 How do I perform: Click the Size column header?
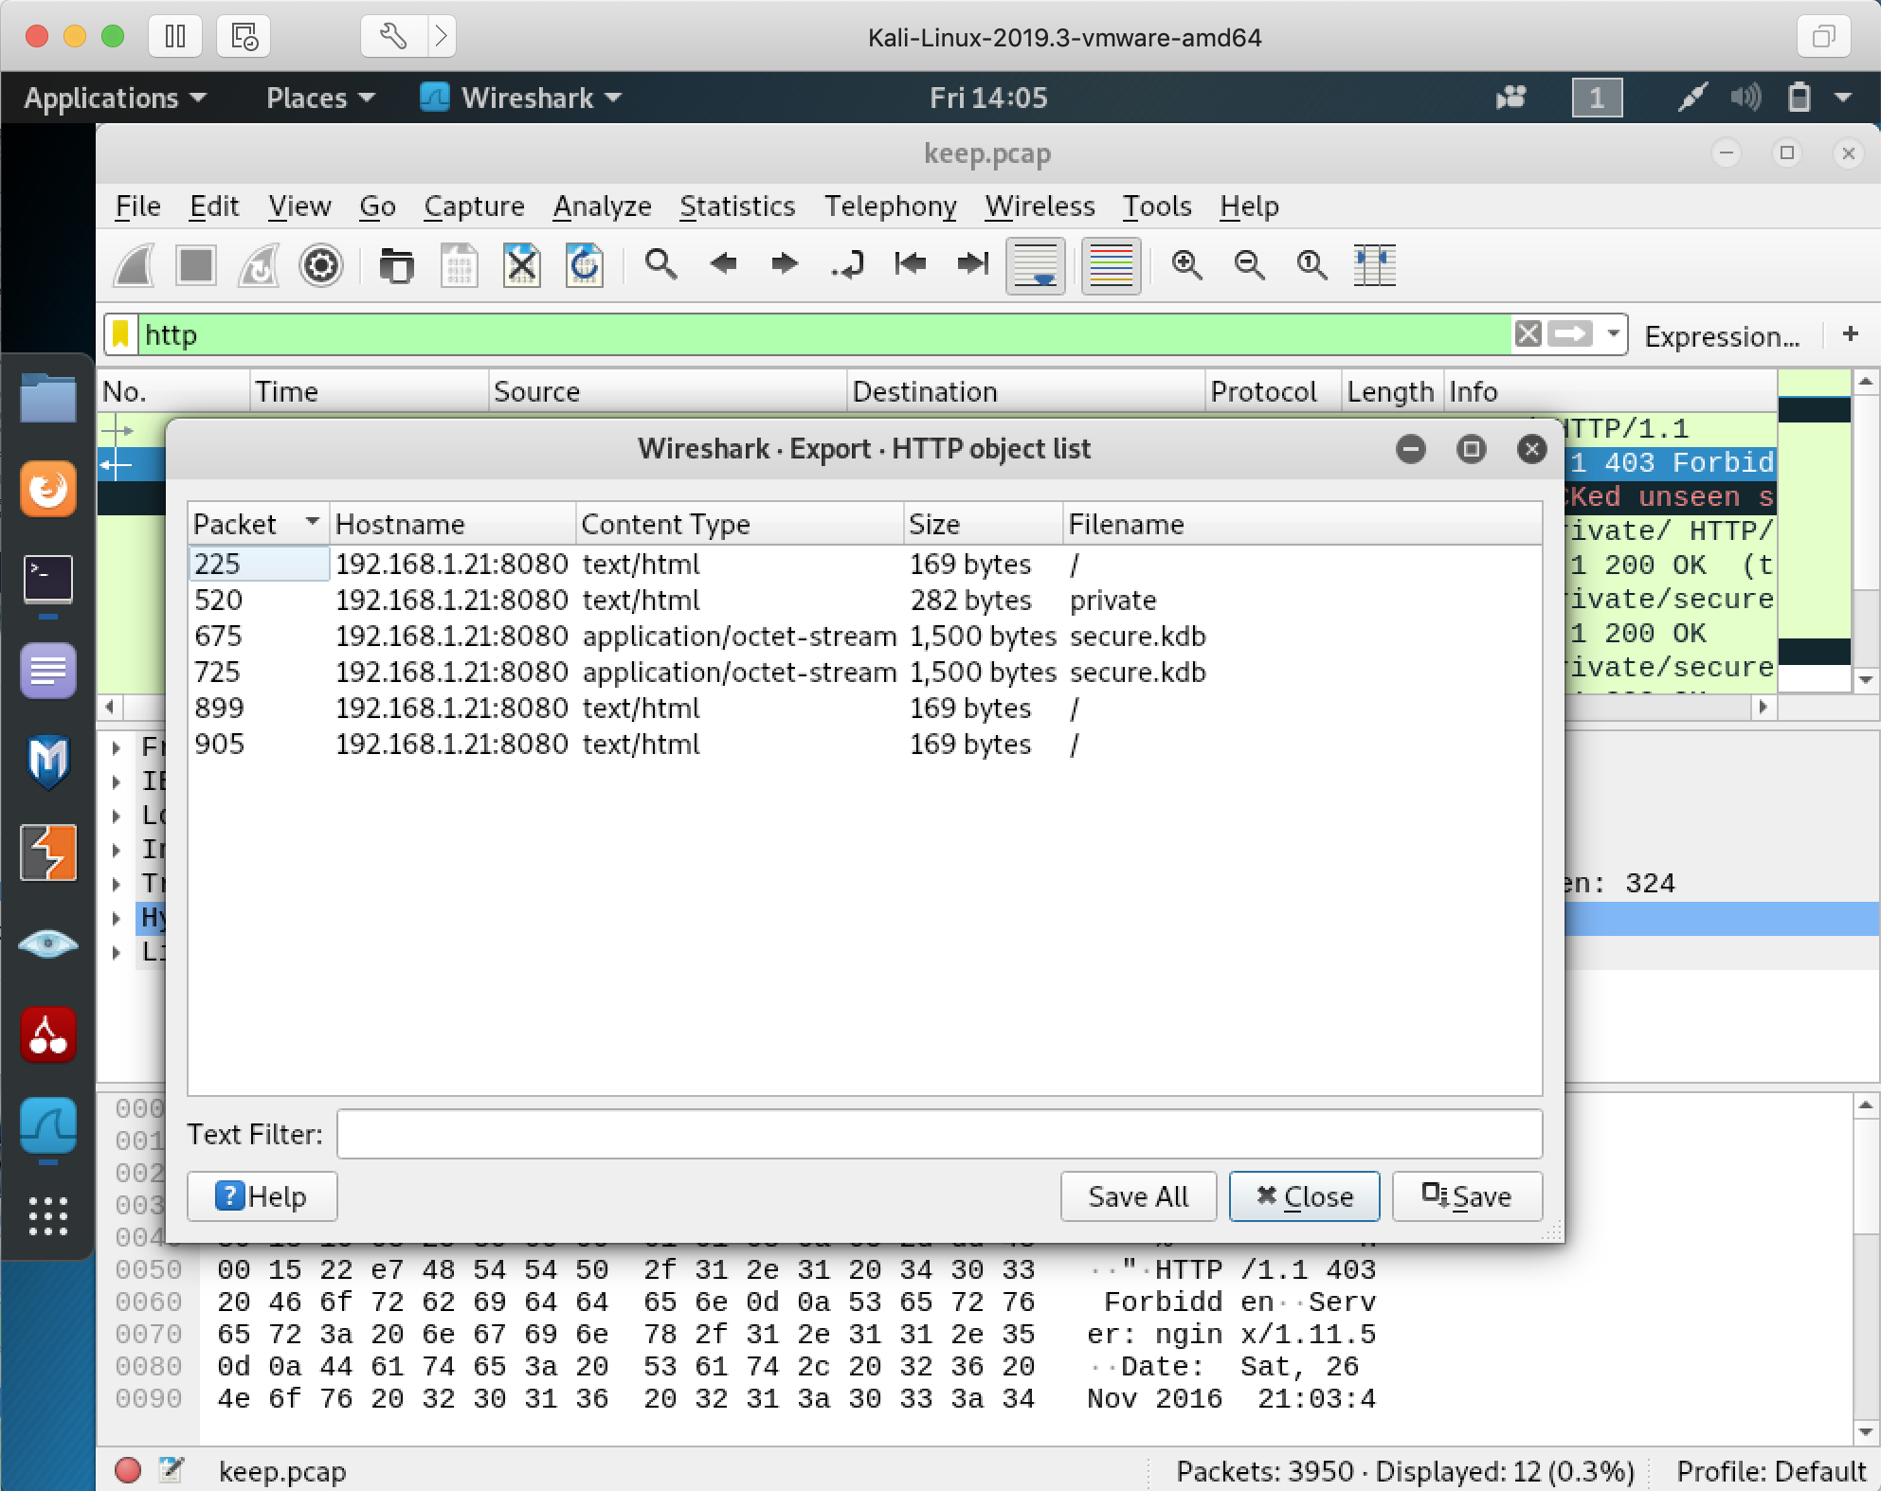point(983,524)
